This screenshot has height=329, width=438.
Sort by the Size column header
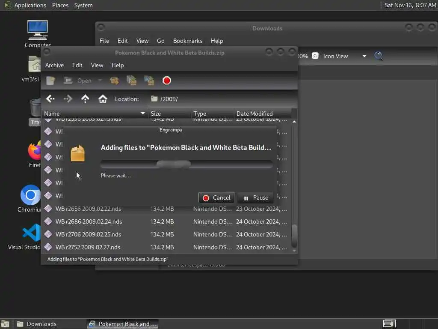(x=169, y=114)
